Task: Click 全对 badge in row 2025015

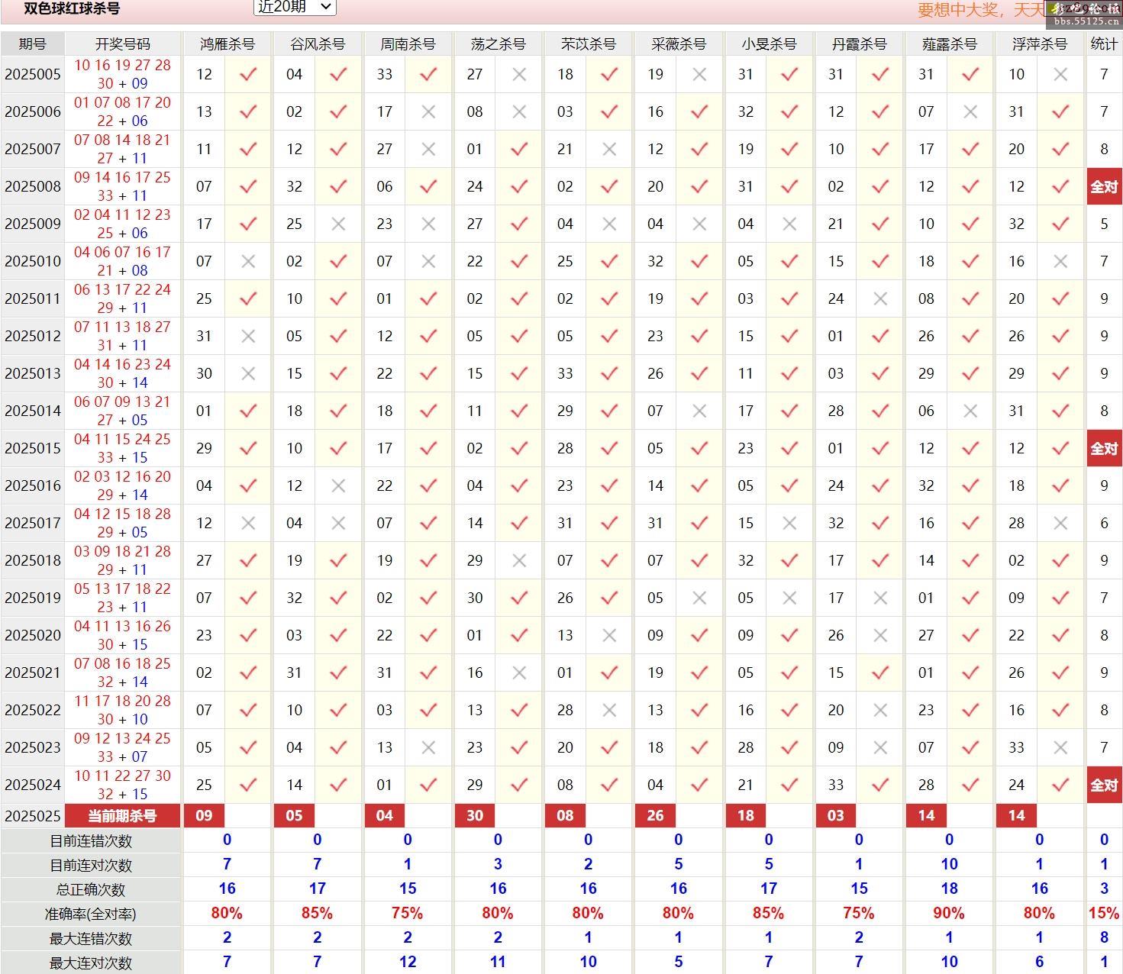Action: [x=1104, y=448]
